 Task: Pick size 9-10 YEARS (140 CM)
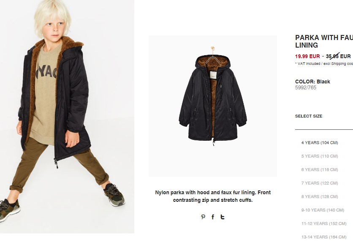point(323,210)
